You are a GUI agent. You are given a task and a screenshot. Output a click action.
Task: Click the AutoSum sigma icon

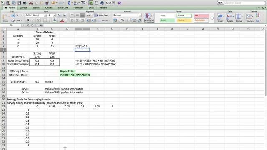69,3
